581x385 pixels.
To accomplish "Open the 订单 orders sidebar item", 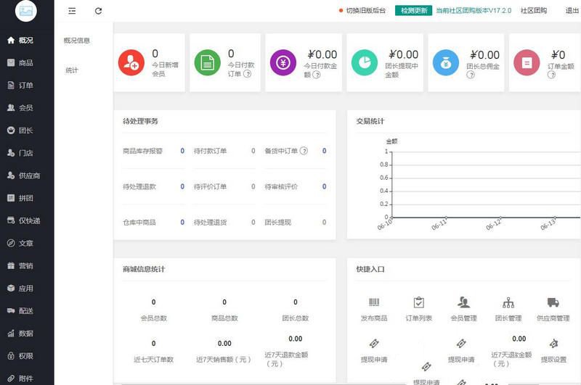I will click(20, 85).
